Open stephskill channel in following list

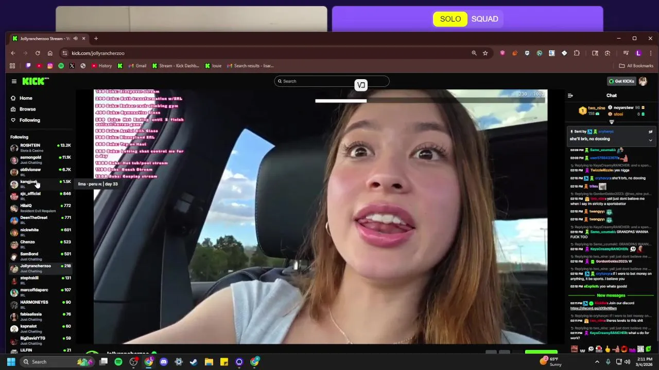click(41, 281)
